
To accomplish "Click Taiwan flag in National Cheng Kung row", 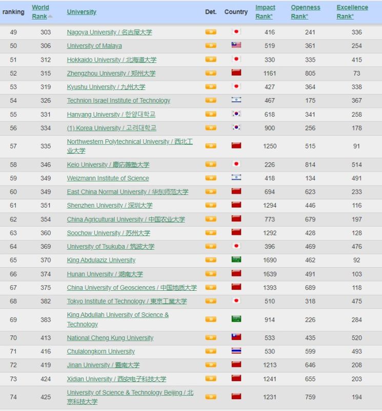I will coord(236,337).
